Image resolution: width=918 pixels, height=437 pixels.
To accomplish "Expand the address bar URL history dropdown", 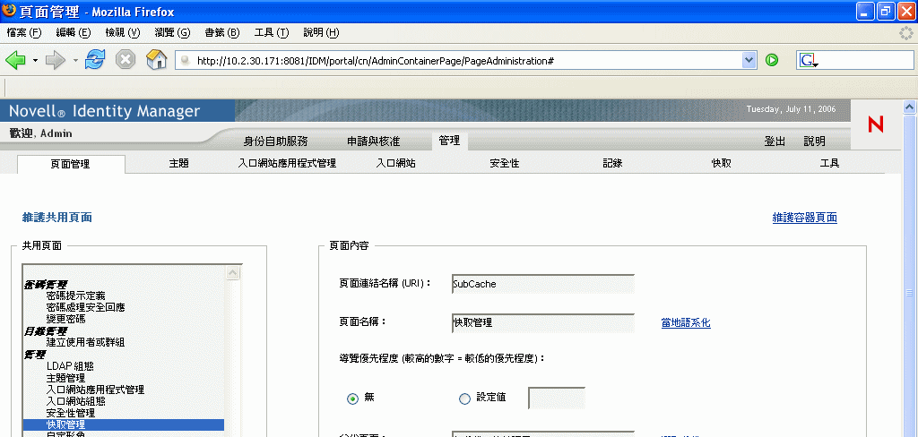I will coord(749,60).
